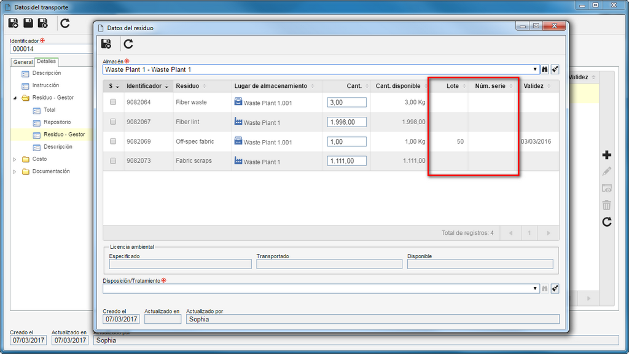This screenshot has height=354, width=629.
Task: Click quantity field showing 1.998,00
Action: [346, 122]
